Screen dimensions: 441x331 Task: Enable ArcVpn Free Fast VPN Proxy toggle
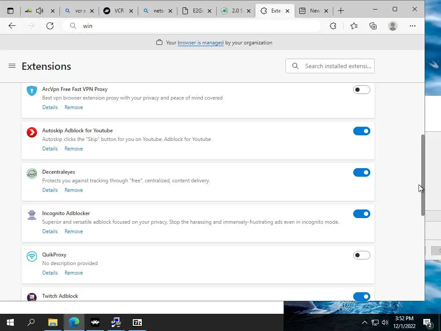362,90
